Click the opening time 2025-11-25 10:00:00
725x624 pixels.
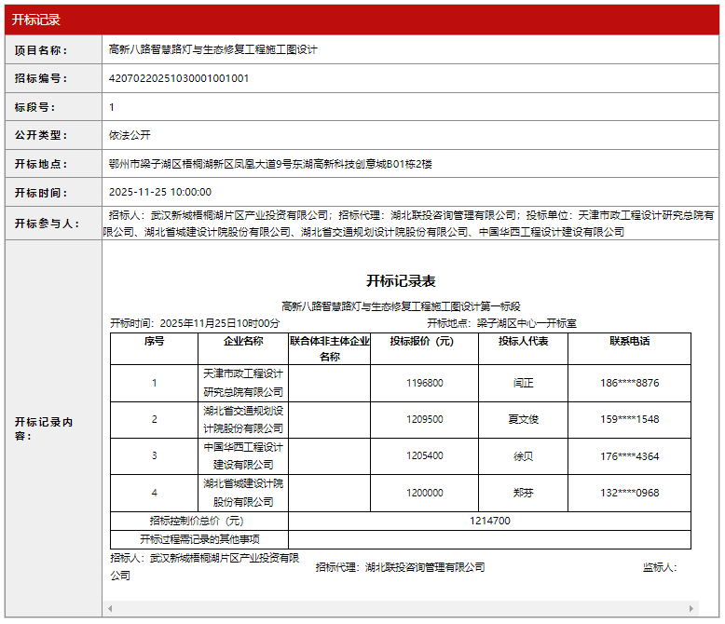160,193
